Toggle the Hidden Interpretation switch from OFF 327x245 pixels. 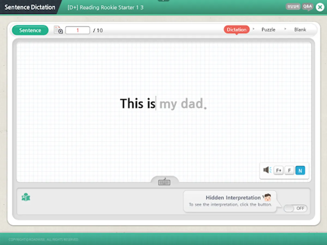coord(296,209)
